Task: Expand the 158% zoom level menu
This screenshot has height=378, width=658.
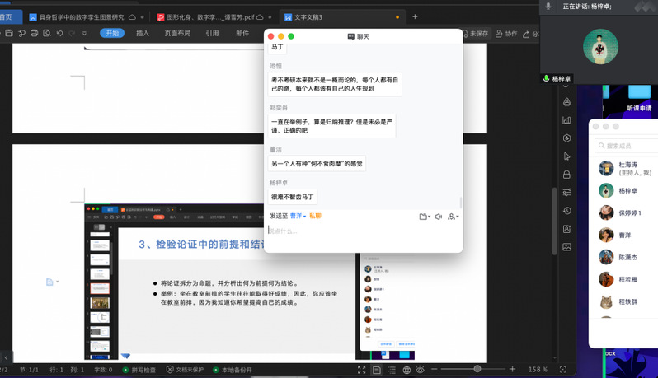Action: click(538, 371)
